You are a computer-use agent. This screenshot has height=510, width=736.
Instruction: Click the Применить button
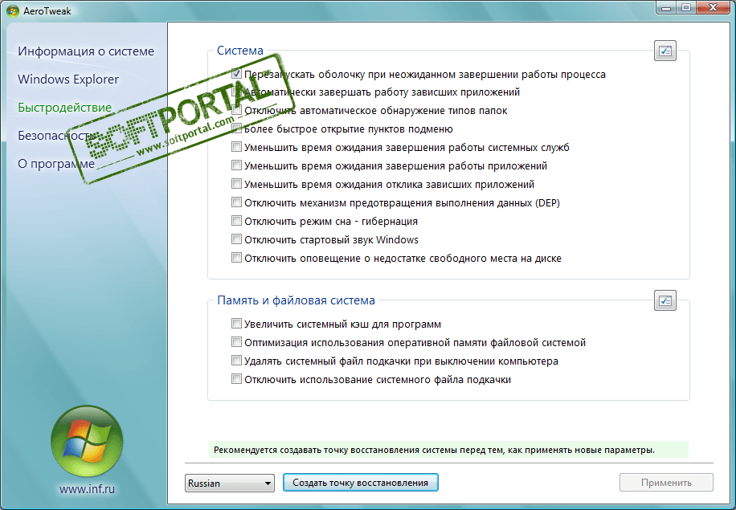coord(666,483)
